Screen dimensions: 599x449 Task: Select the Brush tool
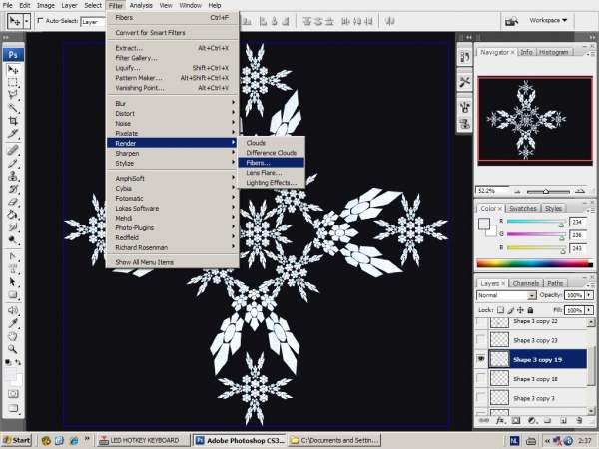(13, 163)
